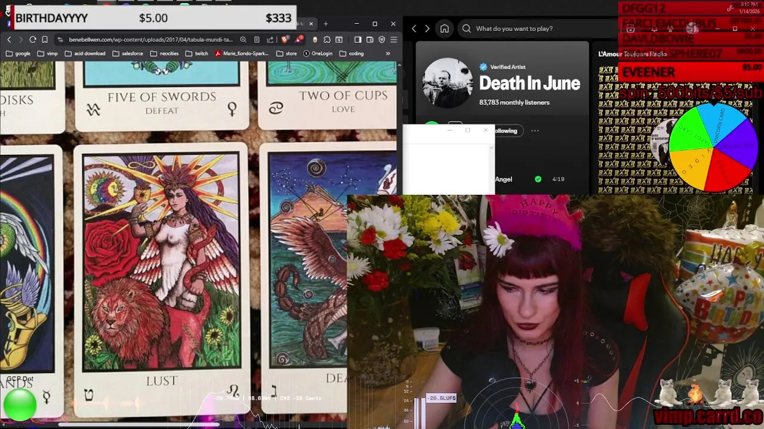Click the -20.5 LUFS loudness readout
The width and height of the screenshot is (764, 429).
(442, 398)
